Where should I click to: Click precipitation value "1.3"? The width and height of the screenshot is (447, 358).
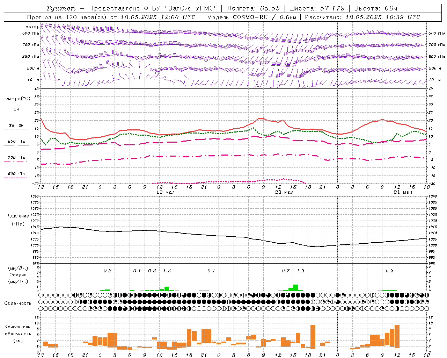pyautogui.click(x=300, y=271)
